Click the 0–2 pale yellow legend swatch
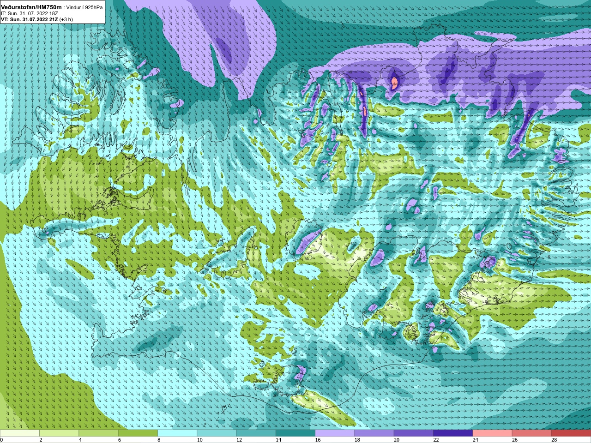The height and width of the screenshot is (443, 591). pyautogui.click(x=20, y=433)
